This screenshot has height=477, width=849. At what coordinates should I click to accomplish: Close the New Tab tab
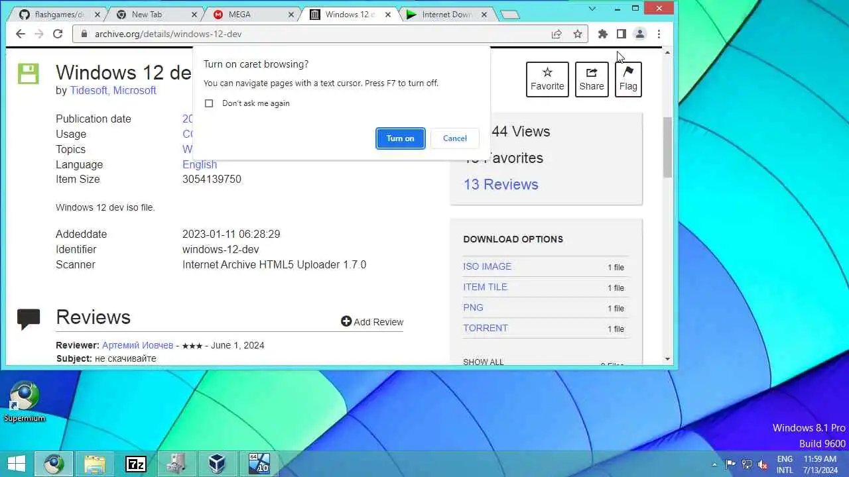(x=196, y=15)
